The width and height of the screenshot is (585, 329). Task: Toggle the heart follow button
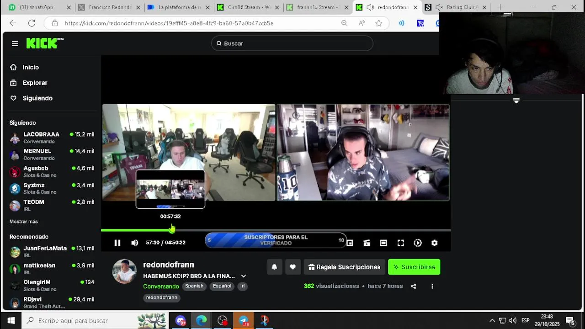pos(292,267)
